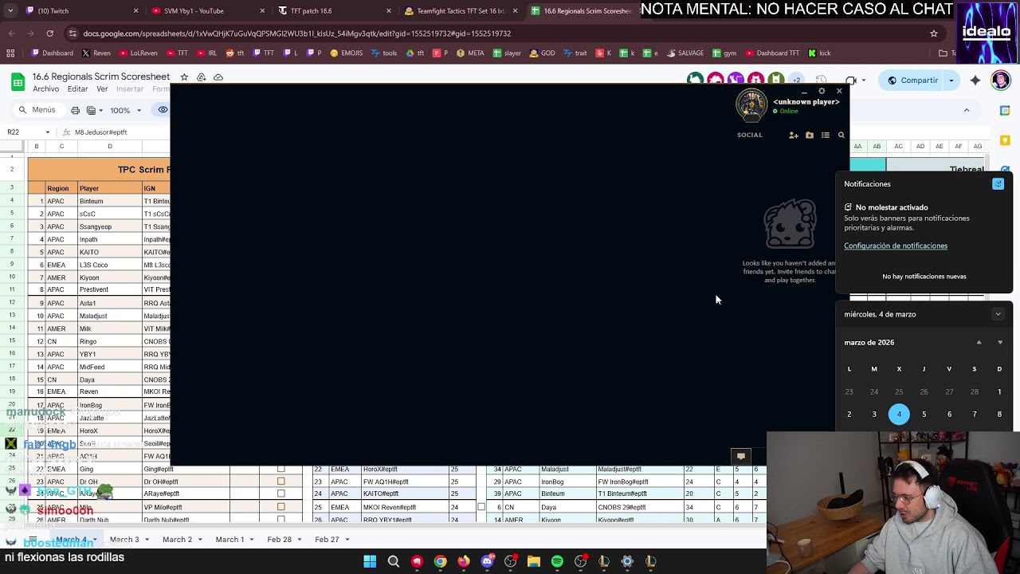This screenshot has width=1020, height=574.
Task: Switch to the Feb 27 sheet tab
Action: coord(327,540)
